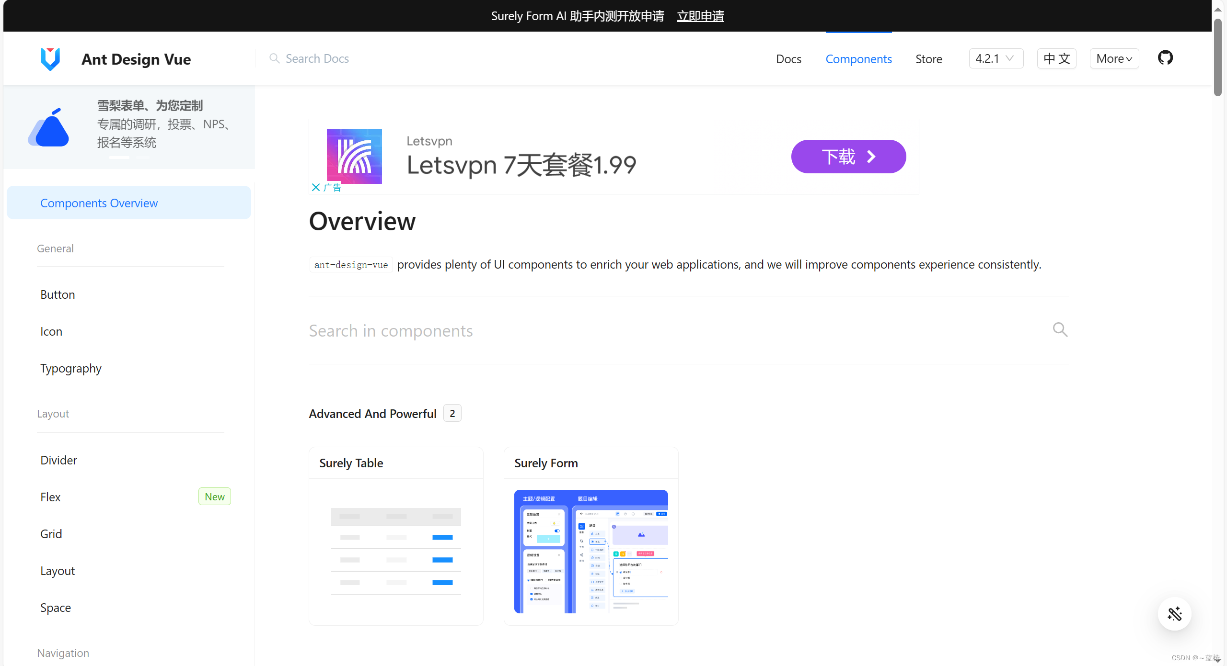Image resolution: width=1227 pixels, height=666 pixels.
Task: Open Button component page
Action: point(58,294)
